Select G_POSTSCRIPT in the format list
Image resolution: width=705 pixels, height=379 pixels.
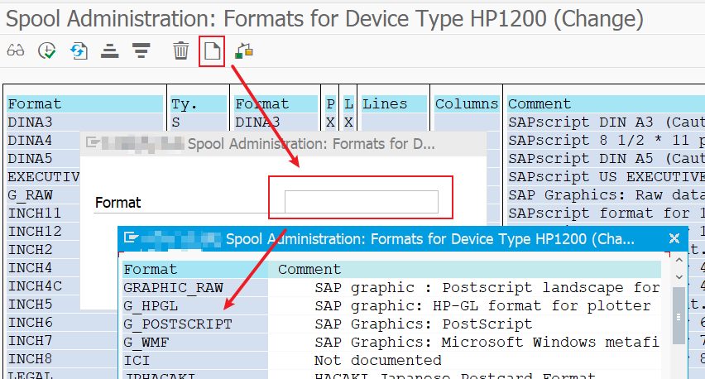click(x=178, y=324)
